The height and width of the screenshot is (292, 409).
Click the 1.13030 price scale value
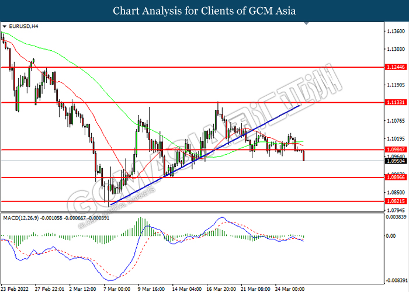click(396, 49)
